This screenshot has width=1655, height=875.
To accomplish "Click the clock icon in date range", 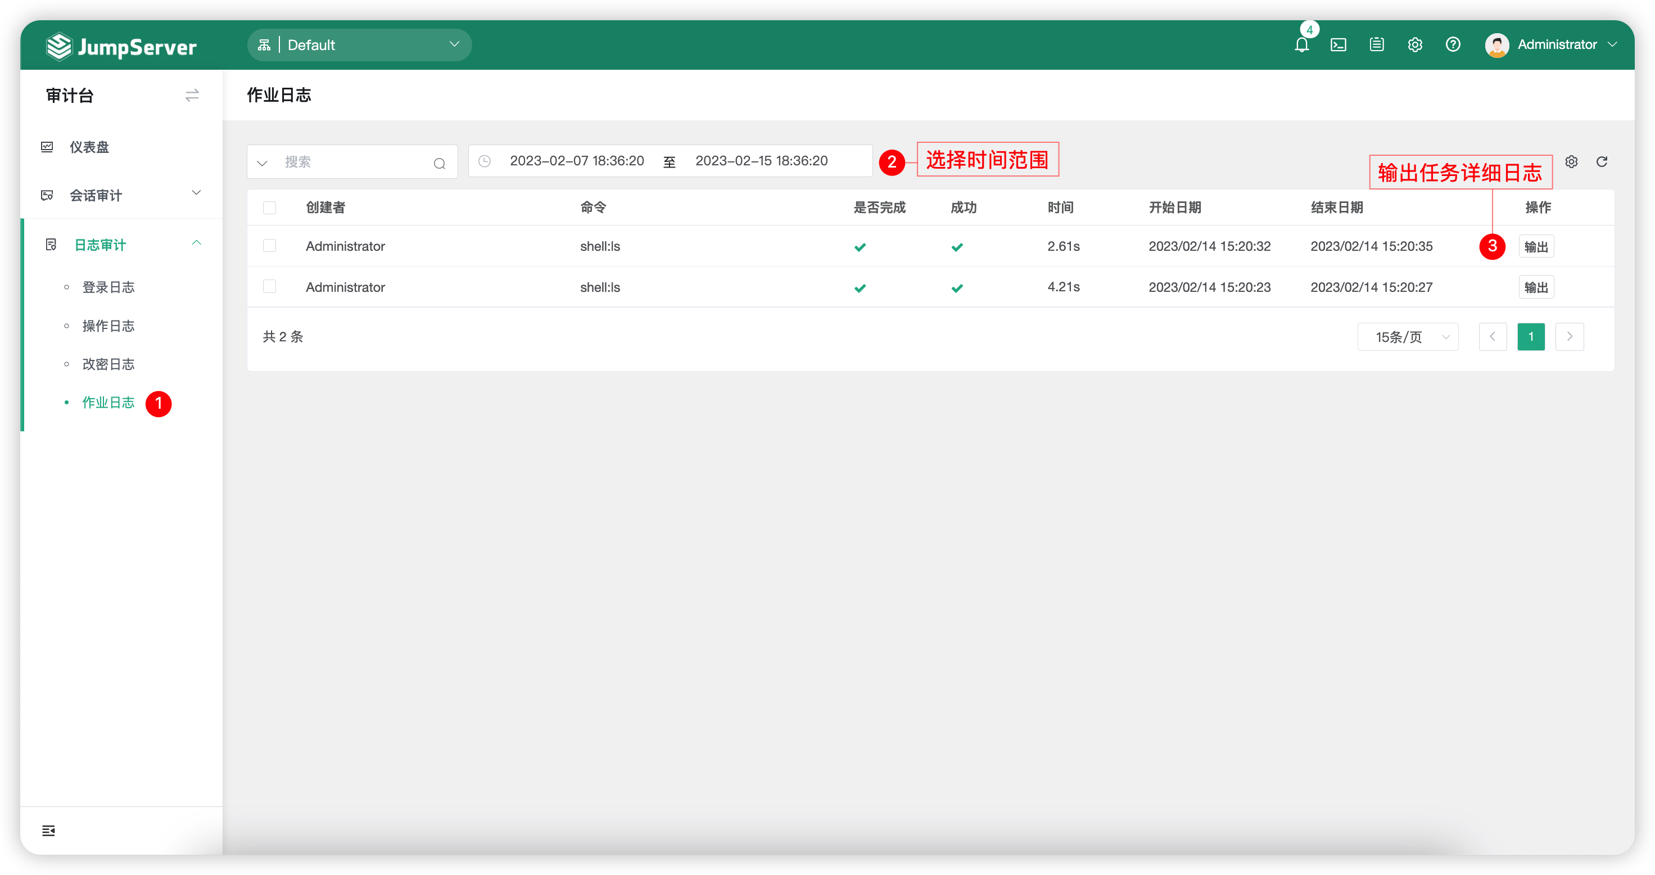I will click(485, 161).
